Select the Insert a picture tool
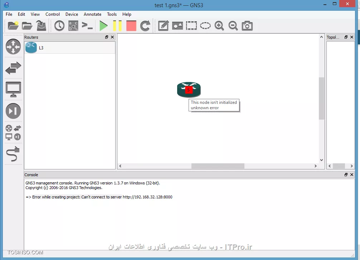This screenshot has height=260, width=360. coord(177,26)
